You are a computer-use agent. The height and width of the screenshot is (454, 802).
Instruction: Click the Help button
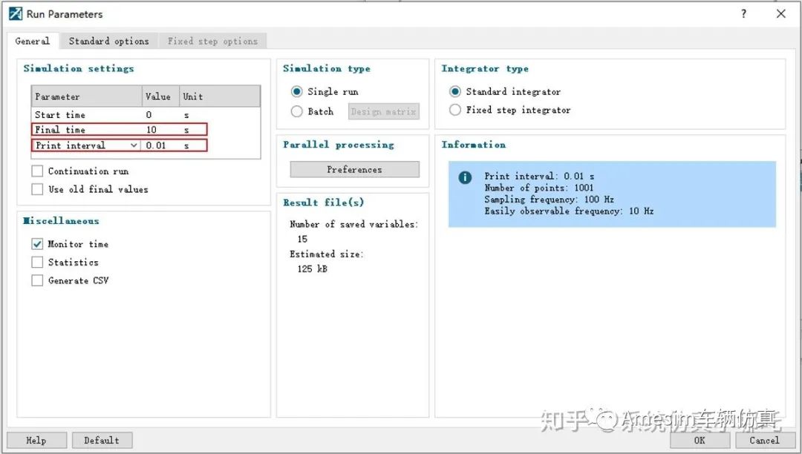coord(36,439)
